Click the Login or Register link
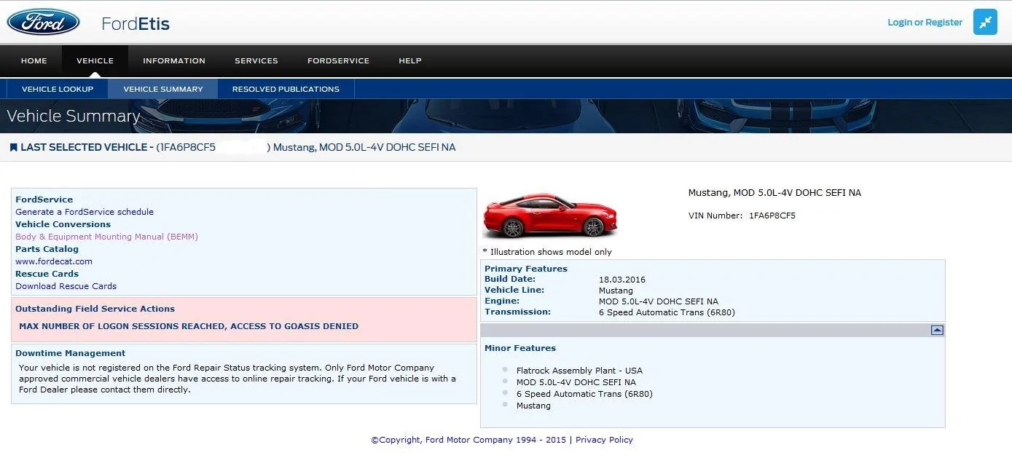 coord(925,23)
